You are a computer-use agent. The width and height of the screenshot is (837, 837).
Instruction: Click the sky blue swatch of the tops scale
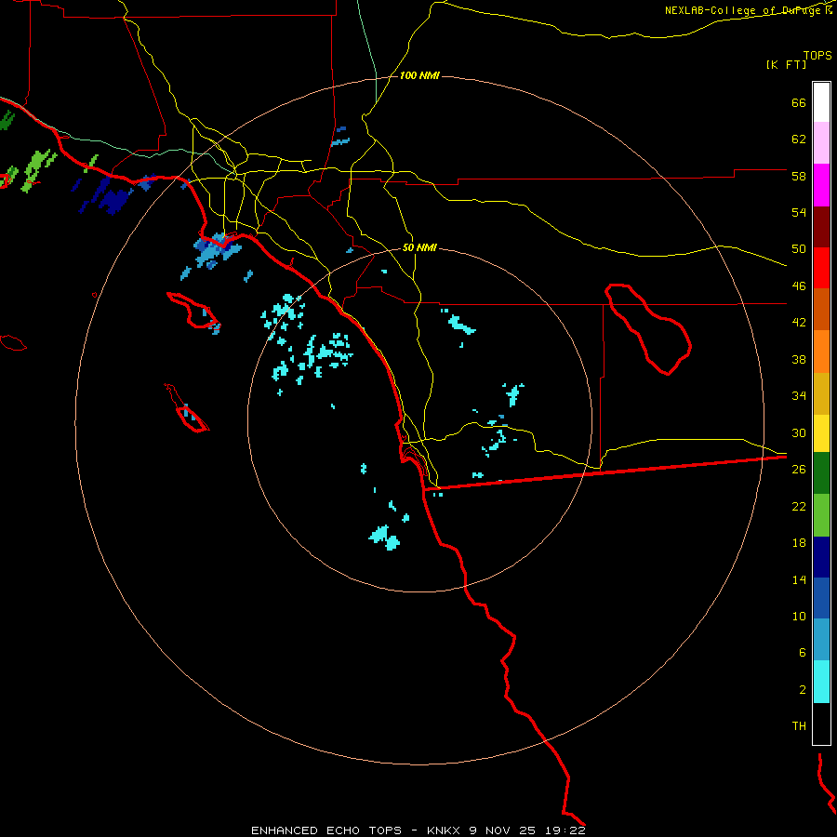[x=821, y=640]
